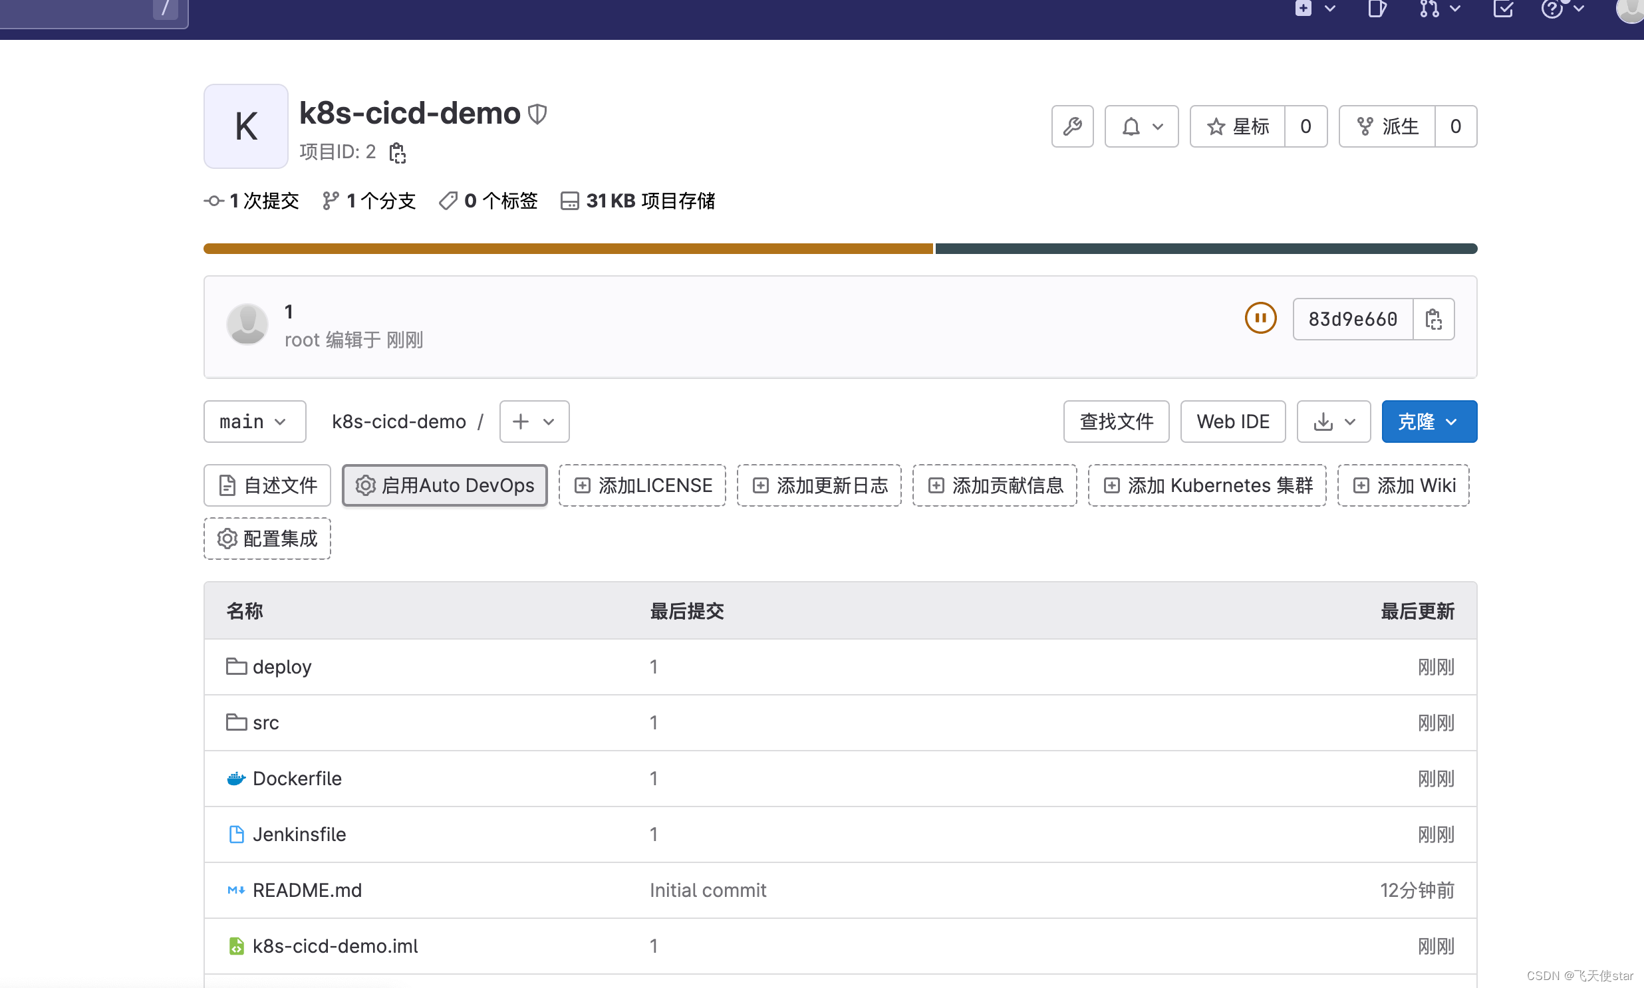The height and width of the screenshot is (988, 1644).
Task: Click 启用Auto DevOps button
Action: click(x=444, y=485)
